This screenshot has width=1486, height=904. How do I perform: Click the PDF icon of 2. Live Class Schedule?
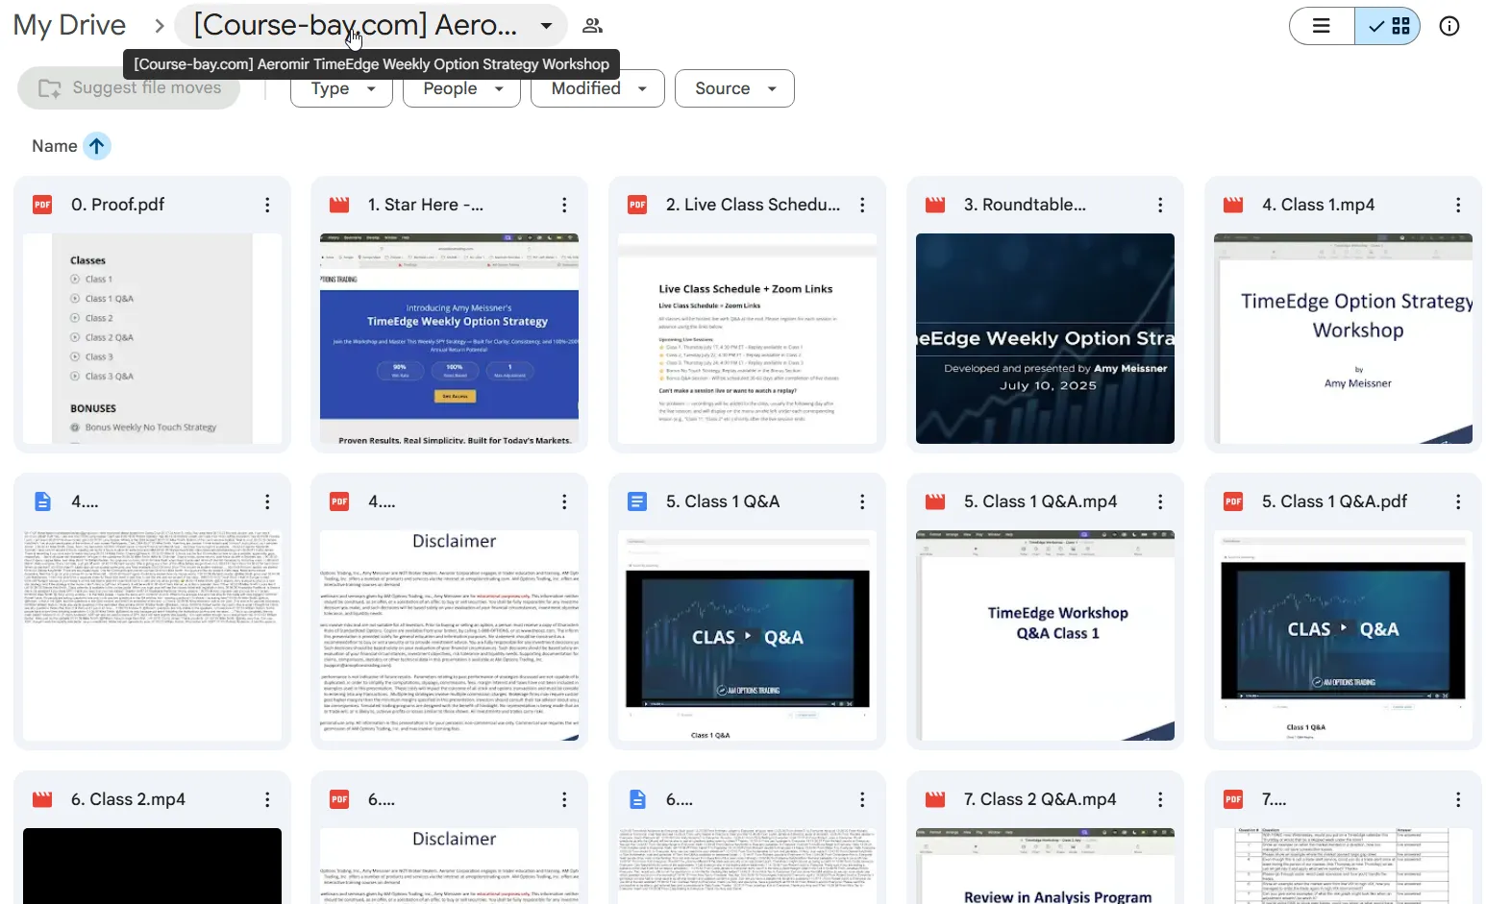637,205
